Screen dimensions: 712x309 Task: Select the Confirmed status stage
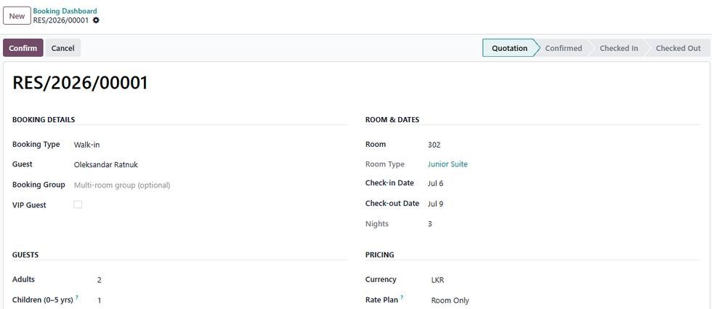[x=564, y=48]
